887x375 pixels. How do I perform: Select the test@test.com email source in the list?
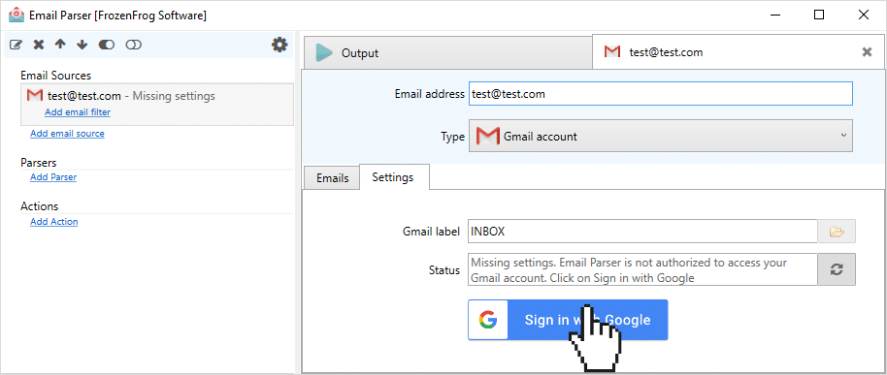pyautogui.click(x=157, y=105)
